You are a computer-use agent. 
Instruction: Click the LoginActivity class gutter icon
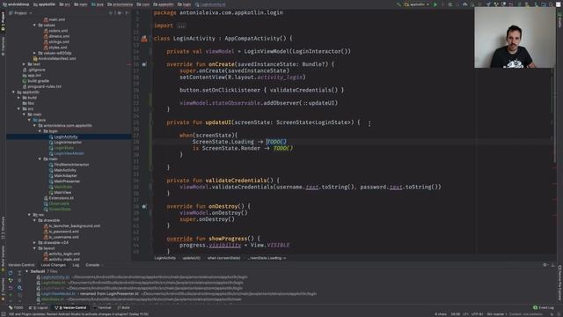tap(144, 39)
